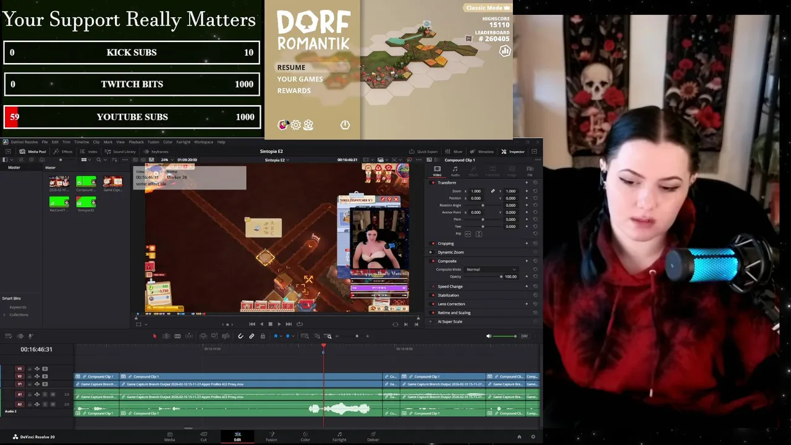Toggle the Stabilization enable dot
Screen dimensions: 791x445
pos(432,295)
